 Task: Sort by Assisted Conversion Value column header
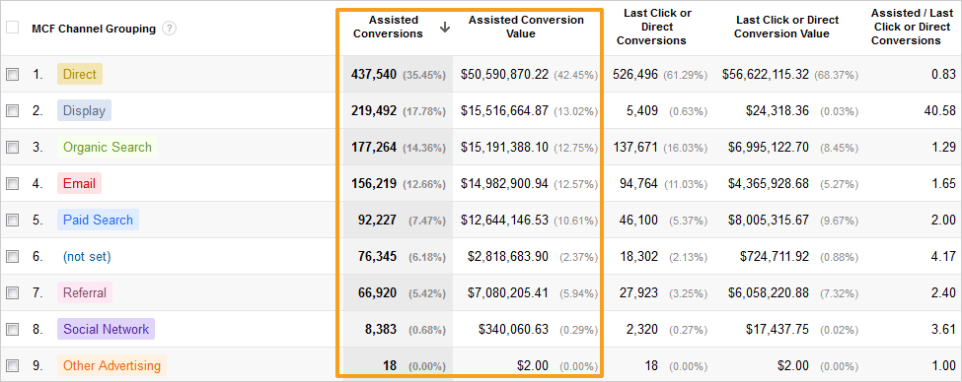coord(526,27)
